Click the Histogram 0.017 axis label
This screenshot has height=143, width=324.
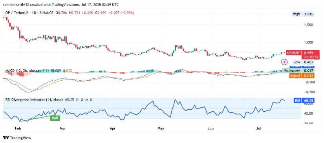pos(298,71)
